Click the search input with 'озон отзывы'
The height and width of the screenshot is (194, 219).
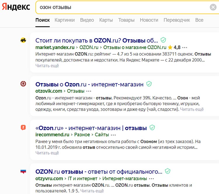click(123, 7)
